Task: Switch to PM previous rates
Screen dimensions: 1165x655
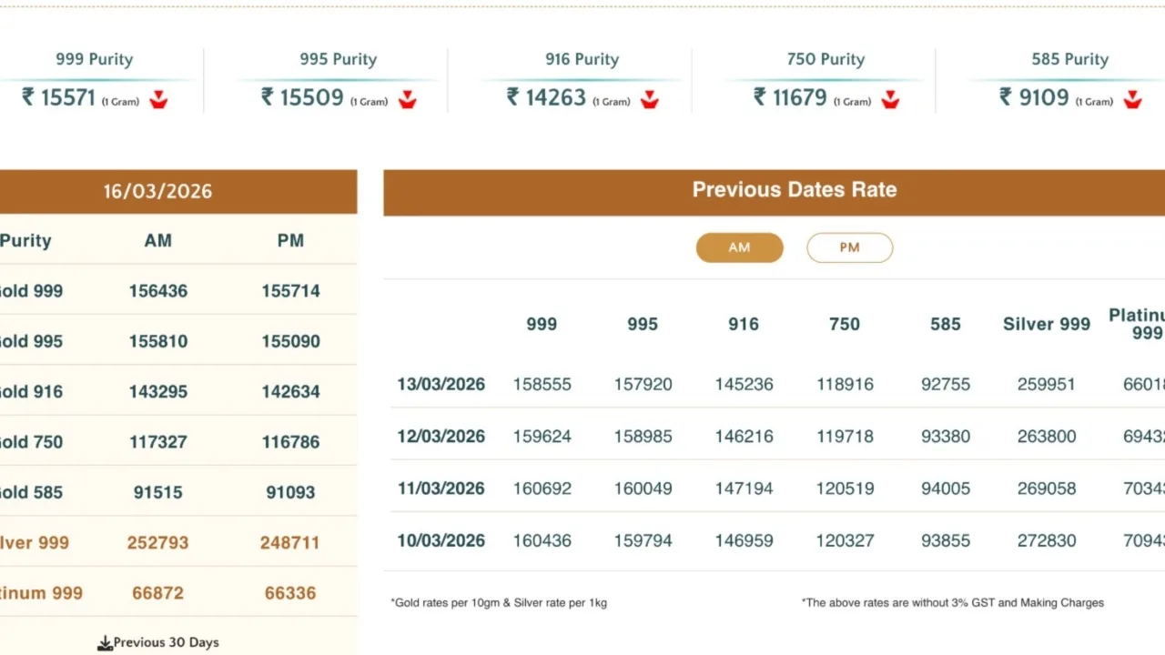Action: click(x=849, y=247)
